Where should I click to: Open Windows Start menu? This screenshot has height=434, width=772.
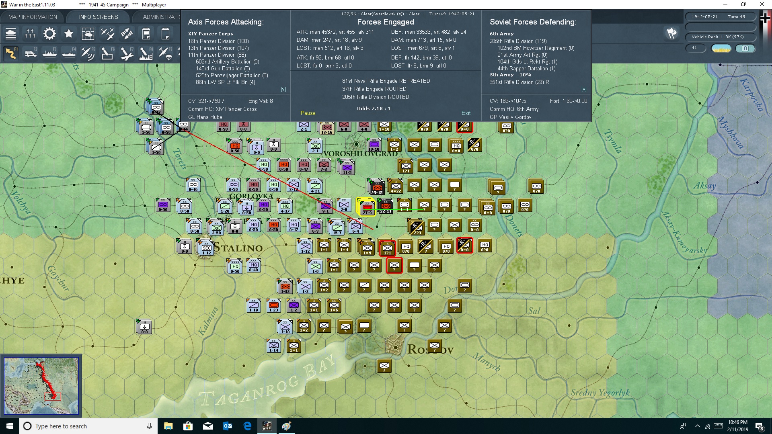point(10,426)
